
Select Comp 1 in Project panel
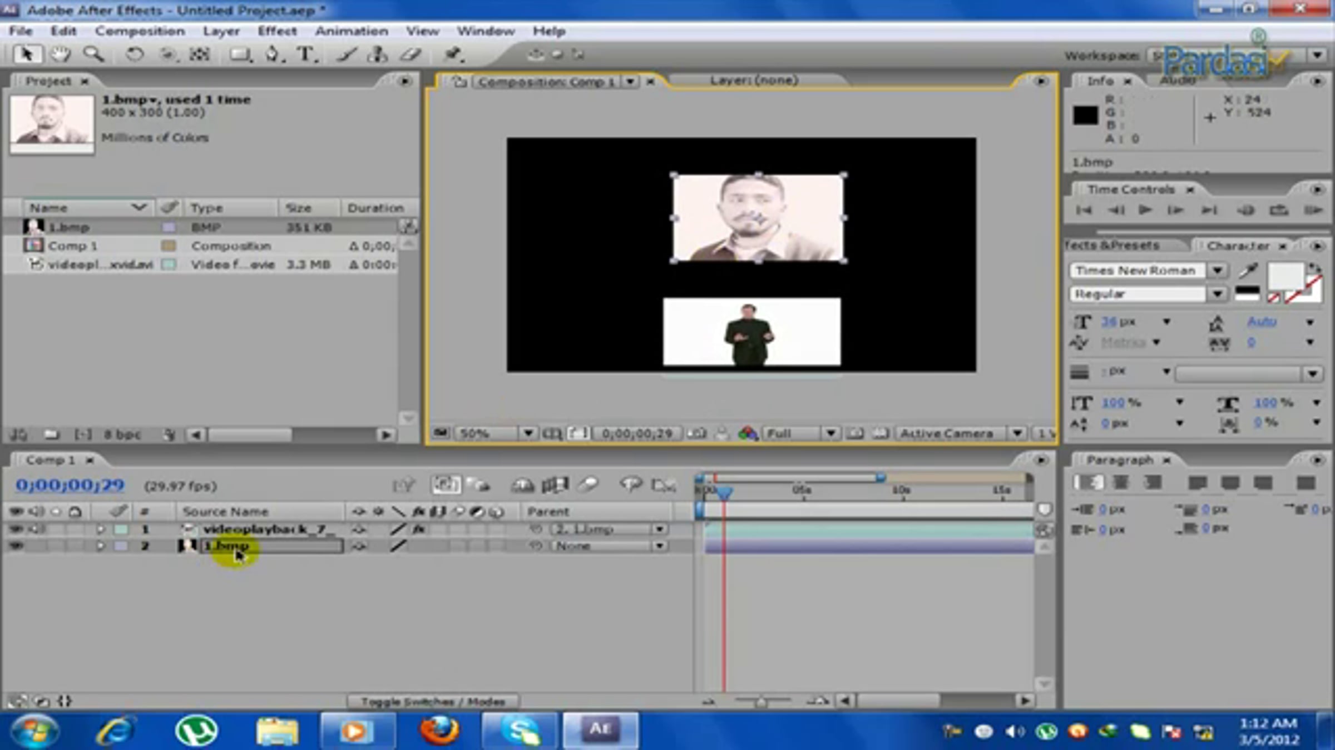72,246
